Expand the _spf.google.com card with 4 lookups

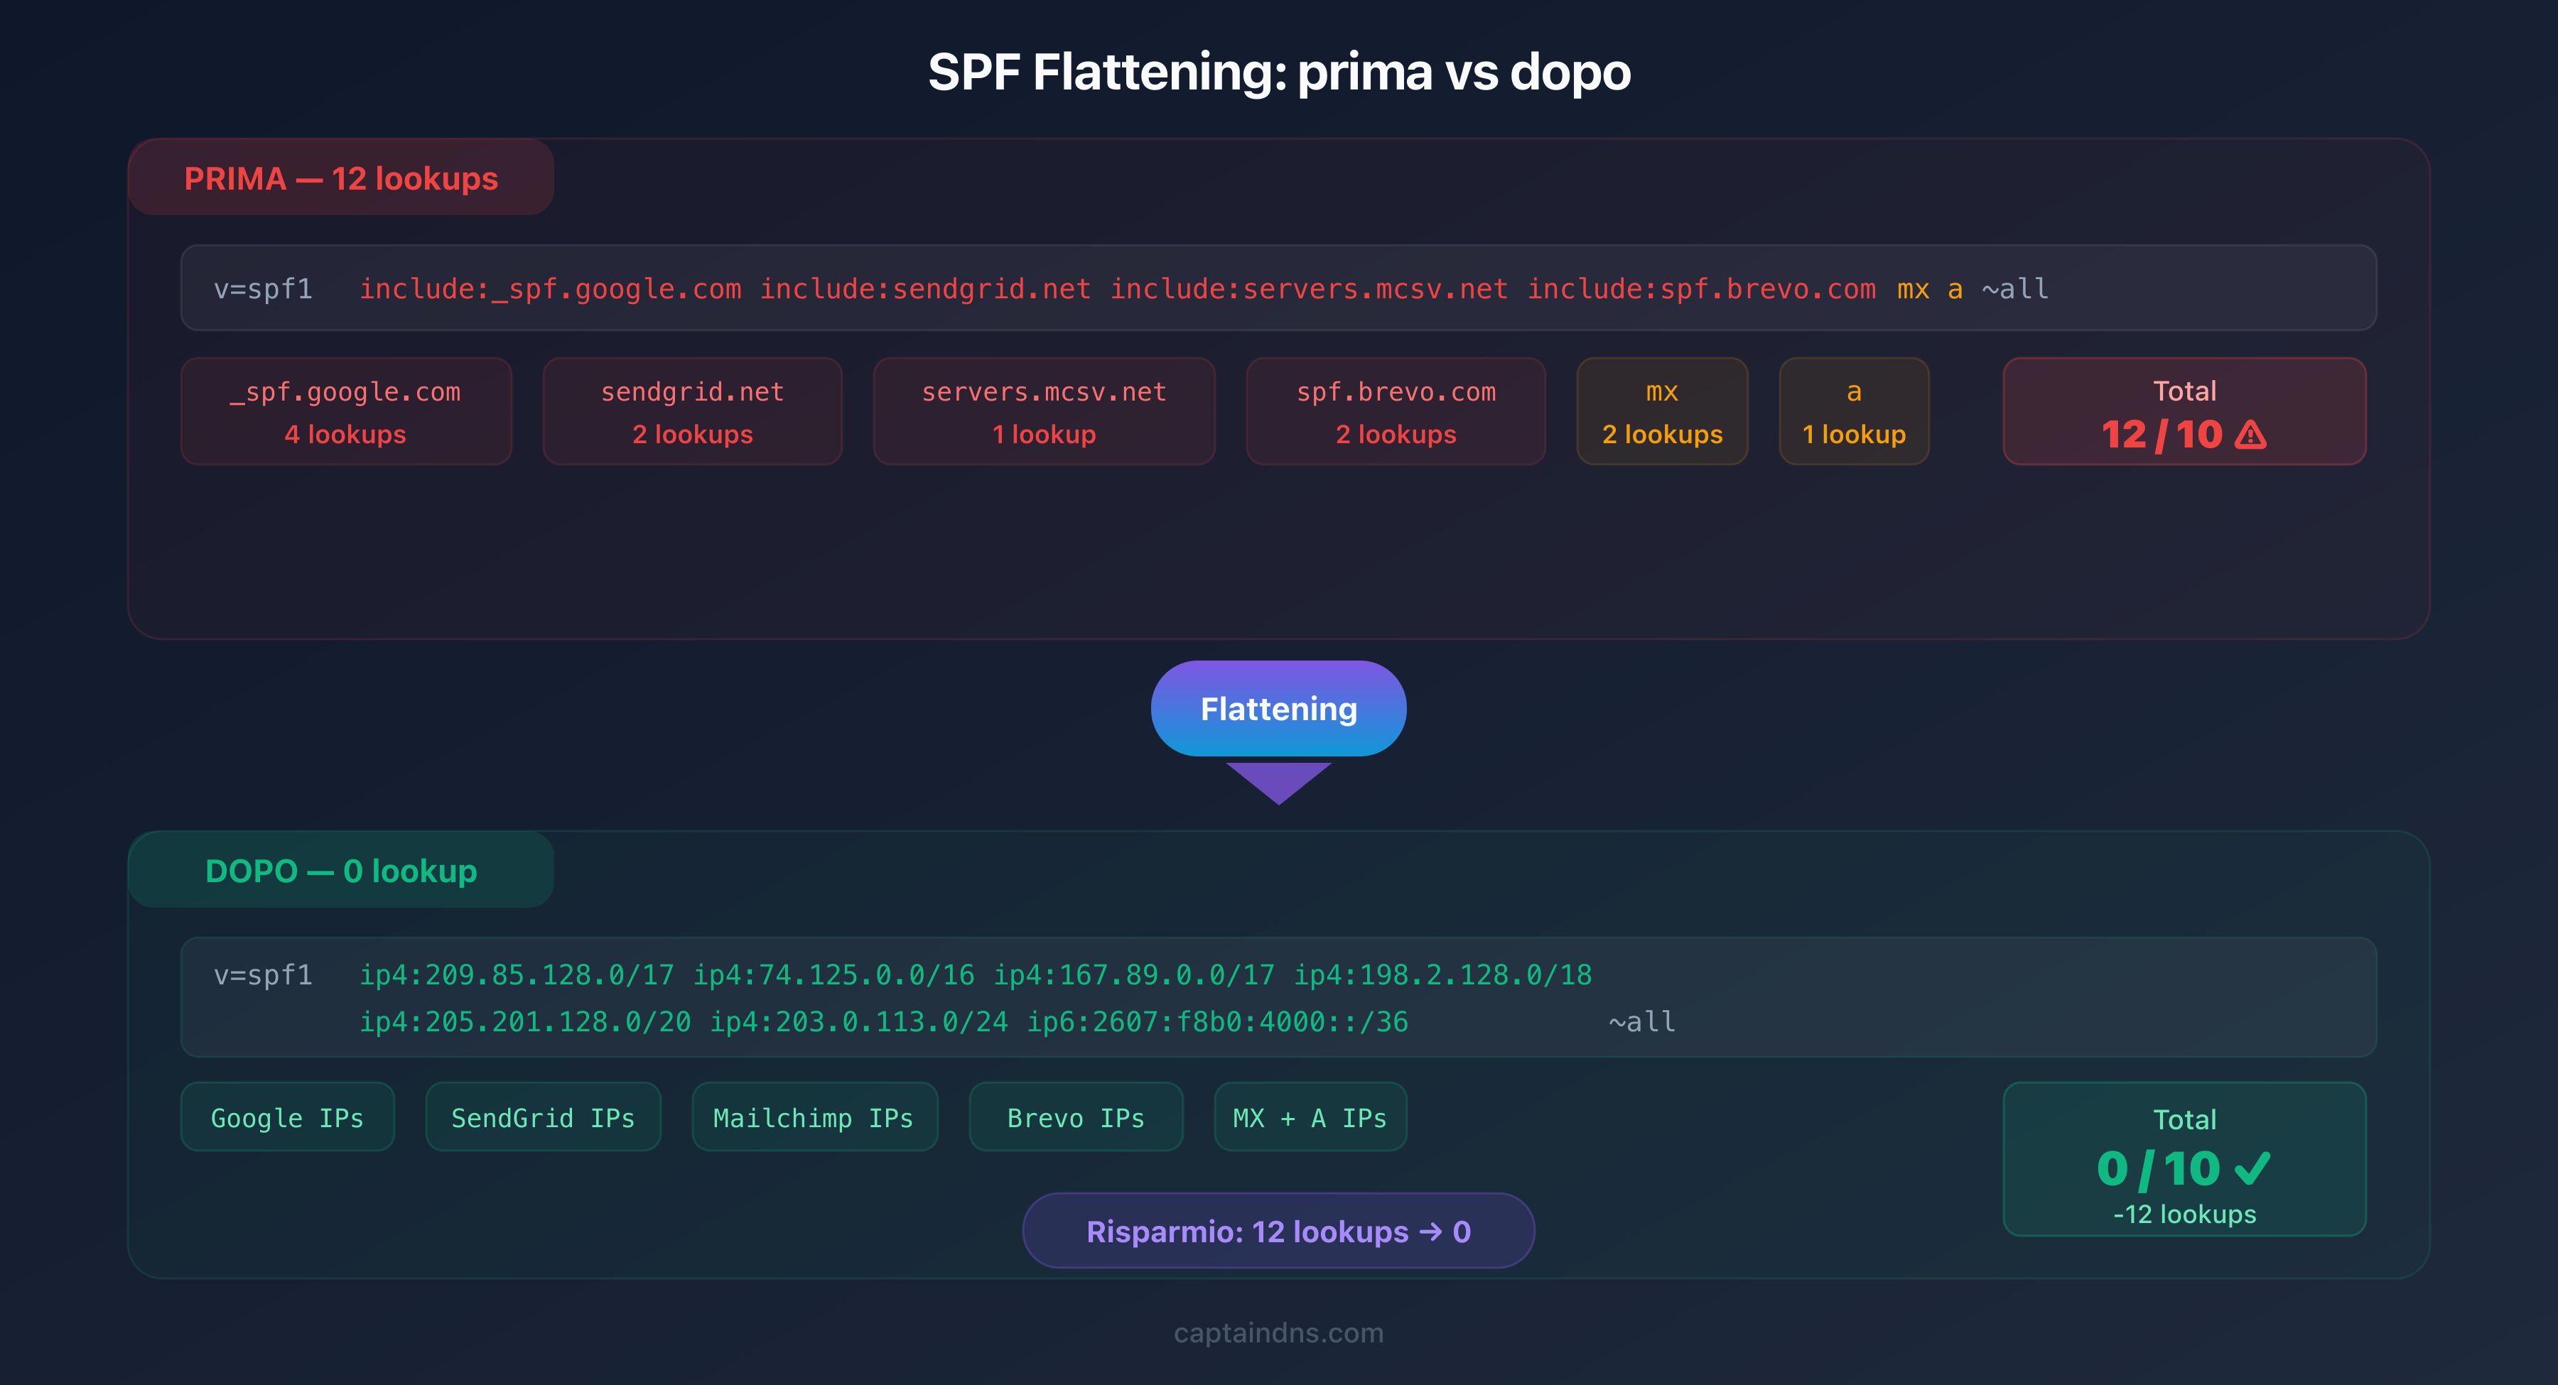pyautogui.click(x=345, y=411)
